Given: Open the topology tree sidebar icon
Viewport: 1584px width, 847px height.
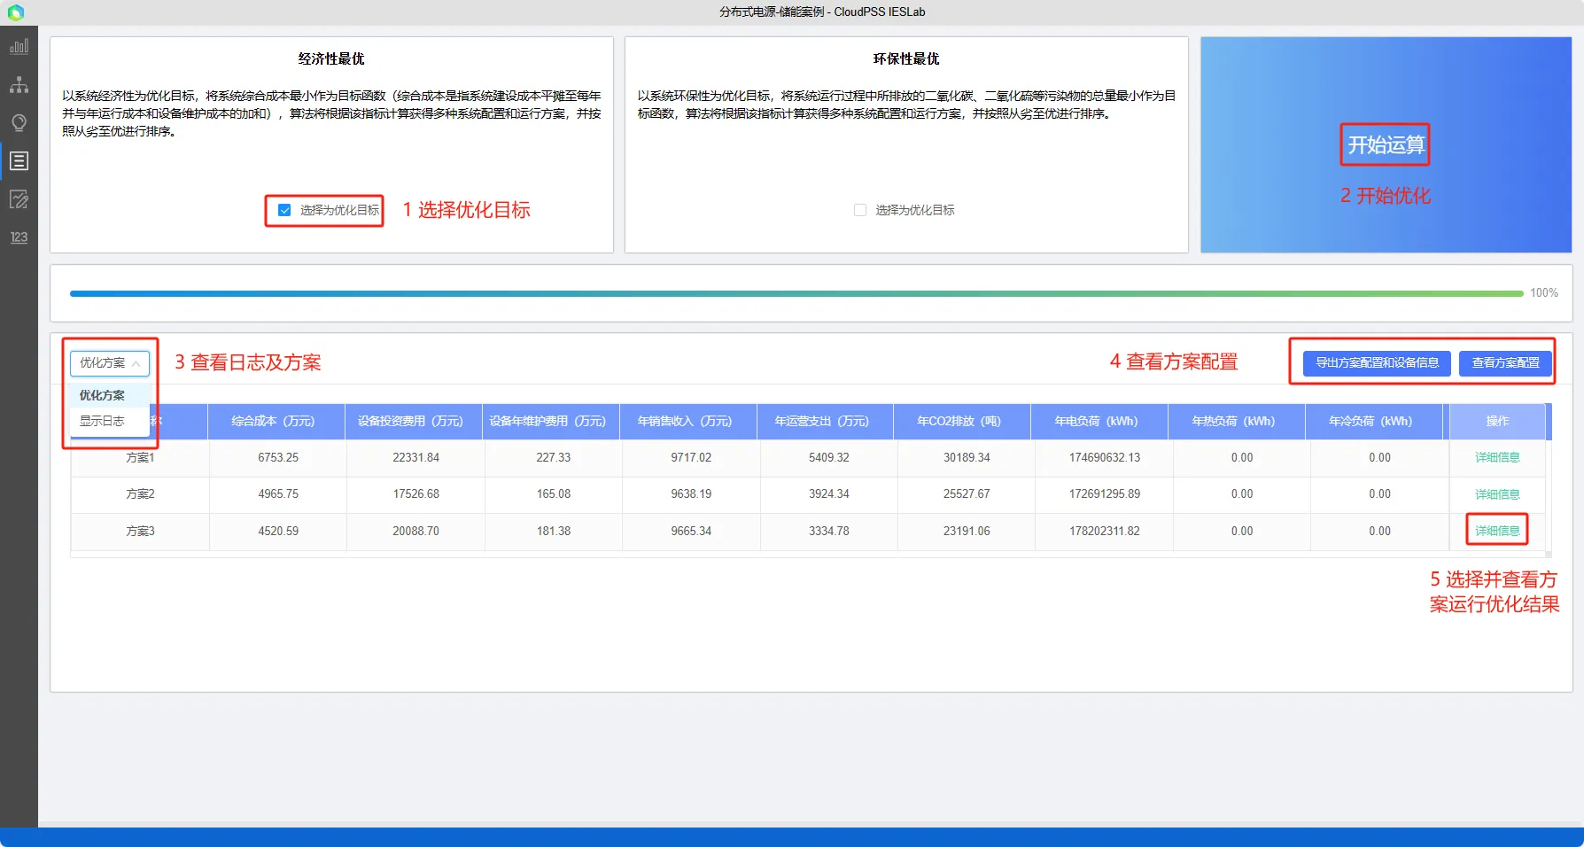Looking at the screenshot, I should [19, 85].
